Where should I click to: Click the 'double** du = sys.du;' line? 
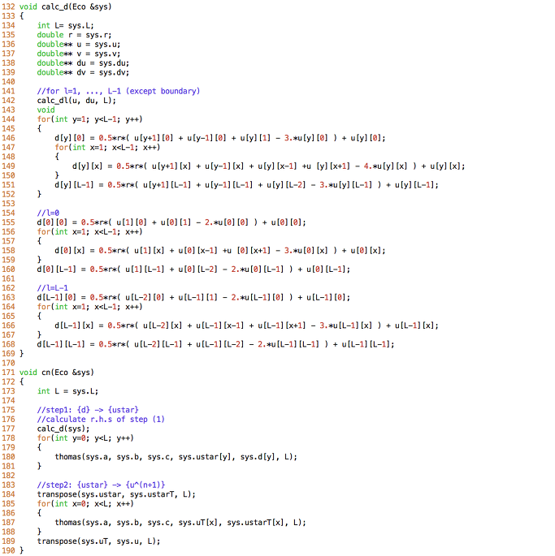[83, 63]
